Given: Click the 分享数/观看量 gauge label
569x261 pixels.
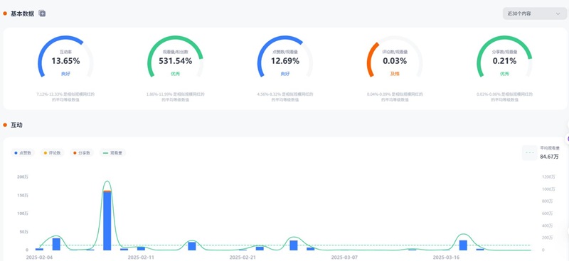Looking at the screenshot, I should click(x=504, y=52).
